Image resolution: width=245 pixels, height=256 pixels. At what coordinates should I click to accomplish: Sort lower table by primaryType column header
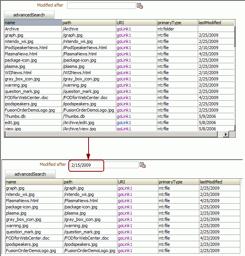tap(178, 182)
